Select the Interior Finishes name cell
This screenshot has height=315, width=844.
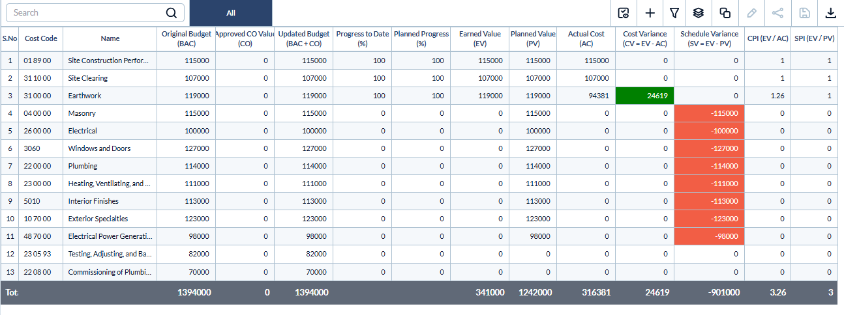[x=110, y=201]
